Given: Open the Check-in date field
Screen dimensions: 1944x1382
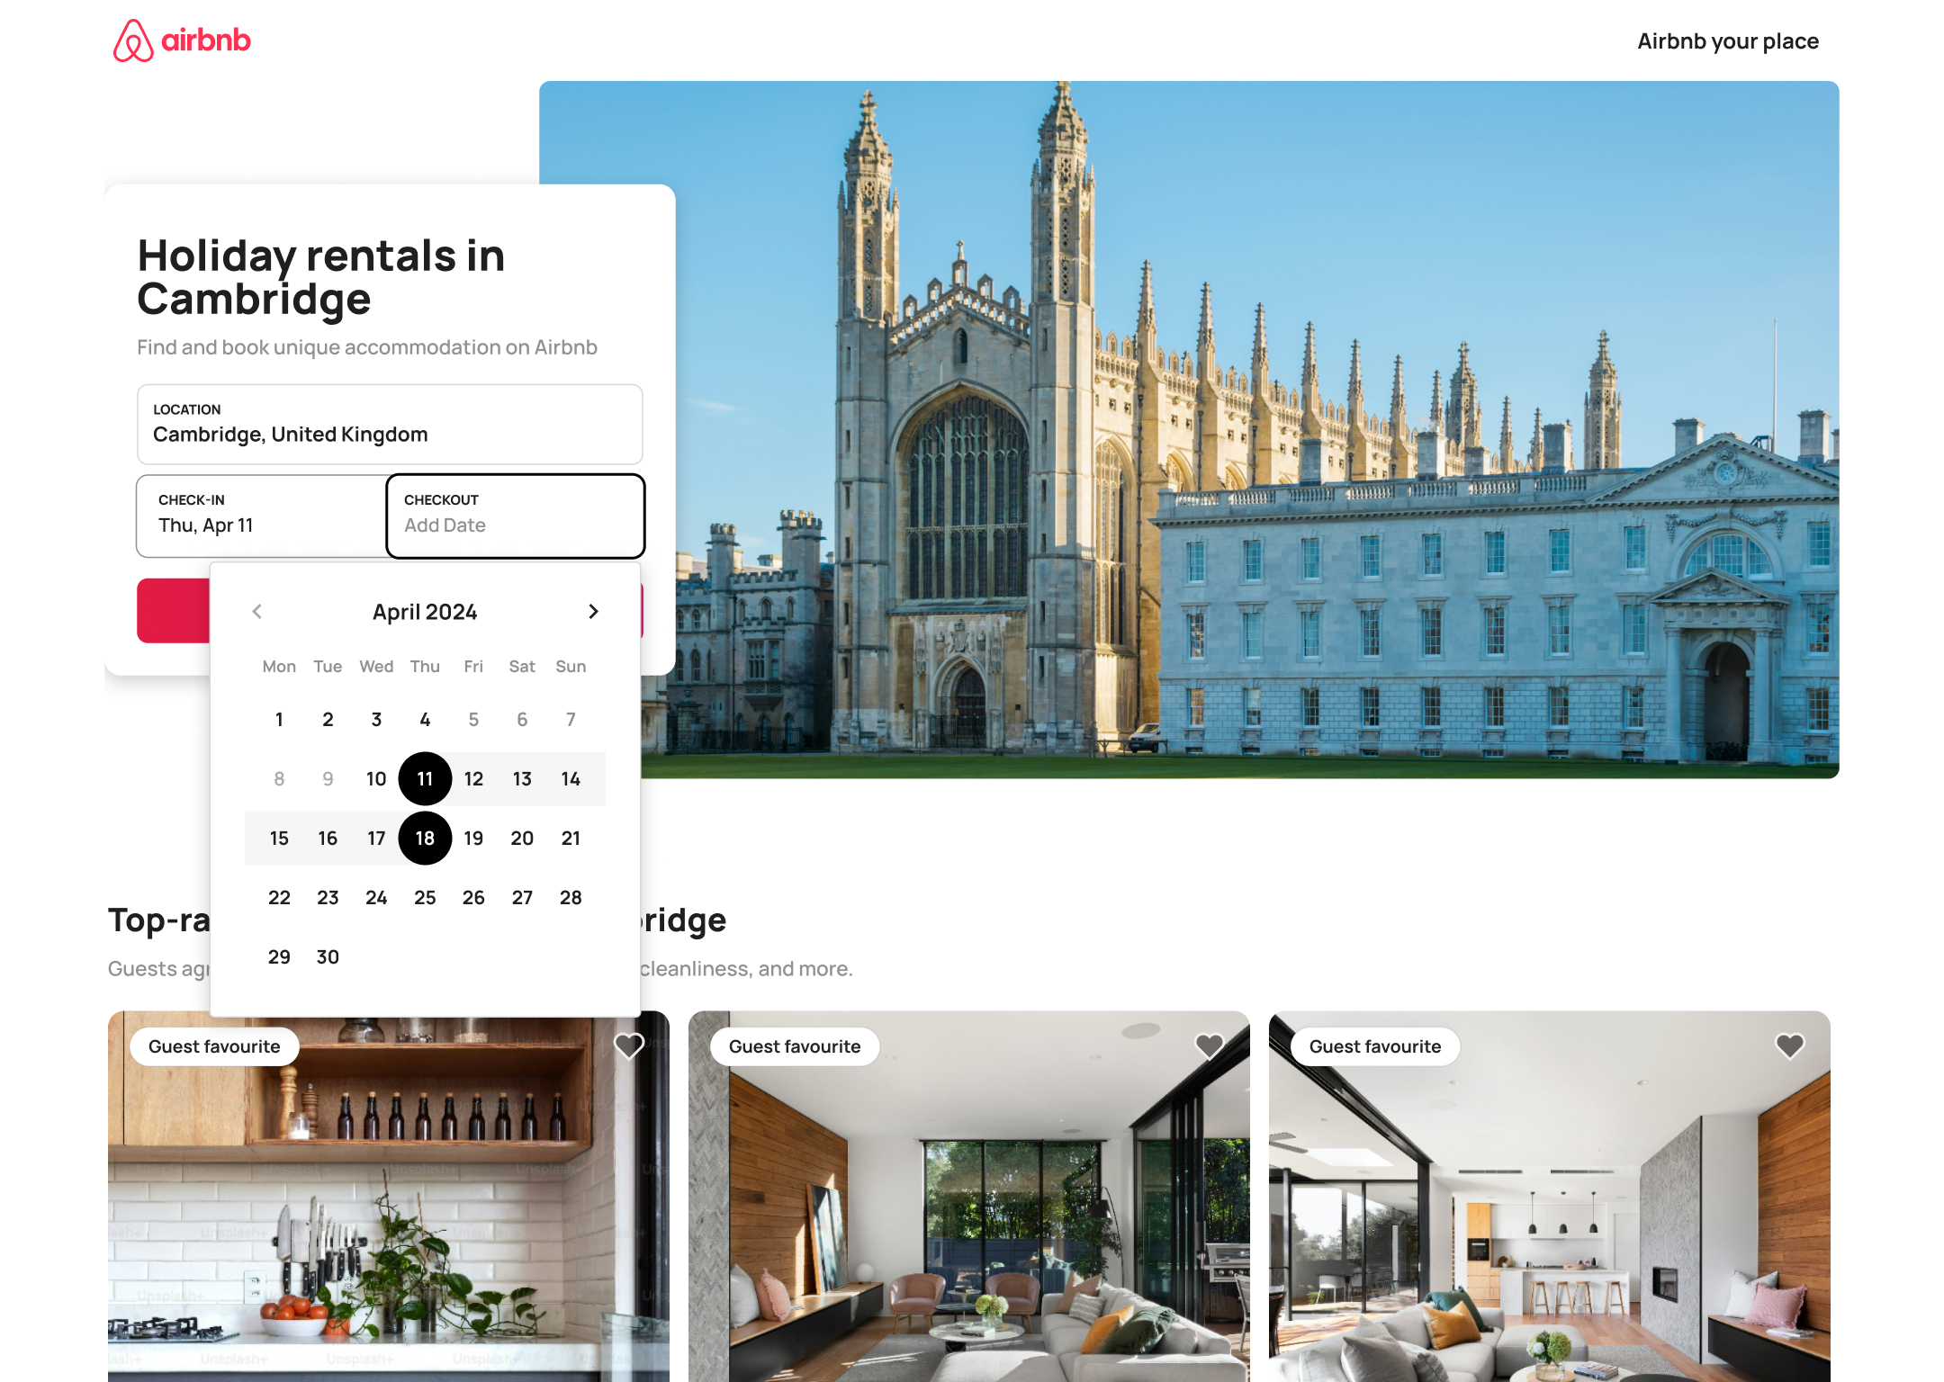Looking at the screenshot, I should click(261, 516).
